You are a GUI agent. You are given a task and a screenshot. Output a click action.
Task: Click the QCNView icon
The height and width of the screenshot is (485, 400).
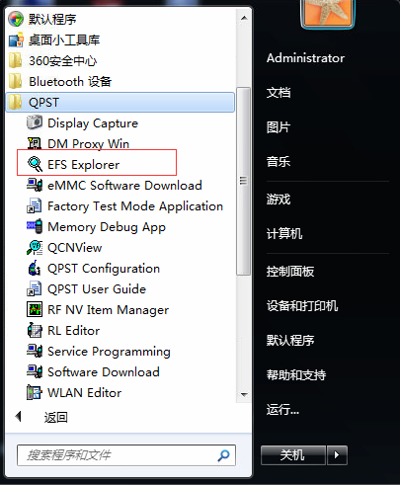pos(35,247)
